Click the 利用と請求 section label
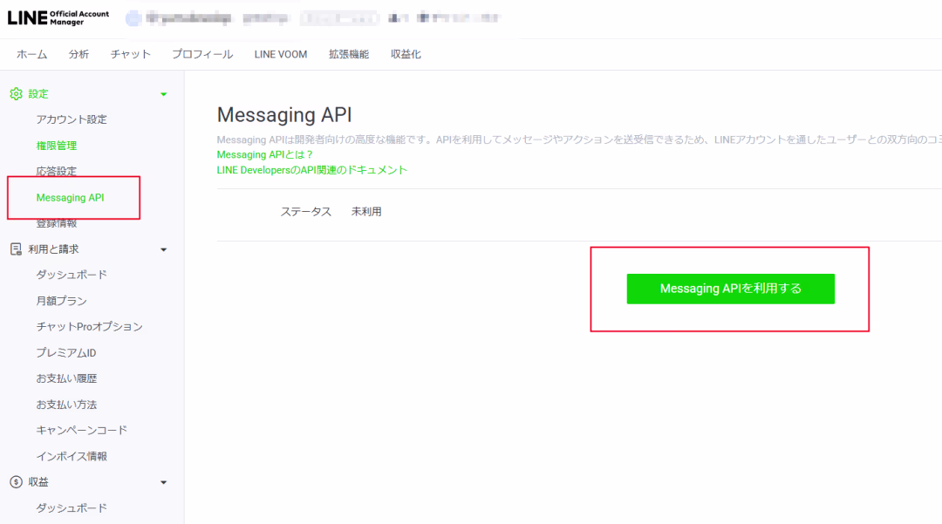This screenshot has height=524, width=942. click(53, 249)
